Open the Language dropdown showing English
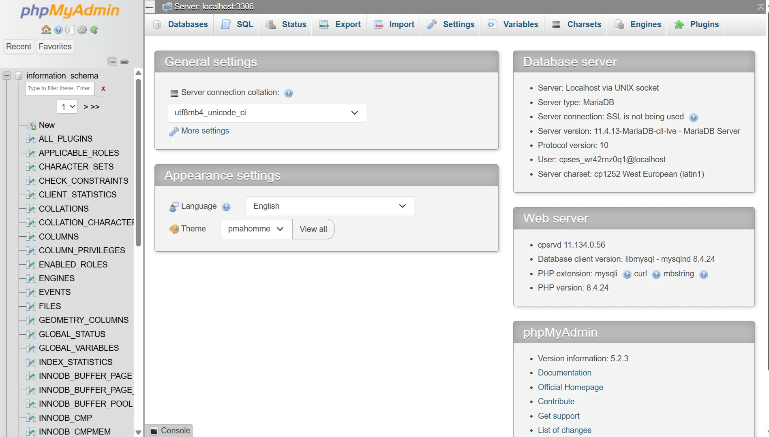This screenshot has height=437, width=769. pyautogui.click(x=330, y=206)
